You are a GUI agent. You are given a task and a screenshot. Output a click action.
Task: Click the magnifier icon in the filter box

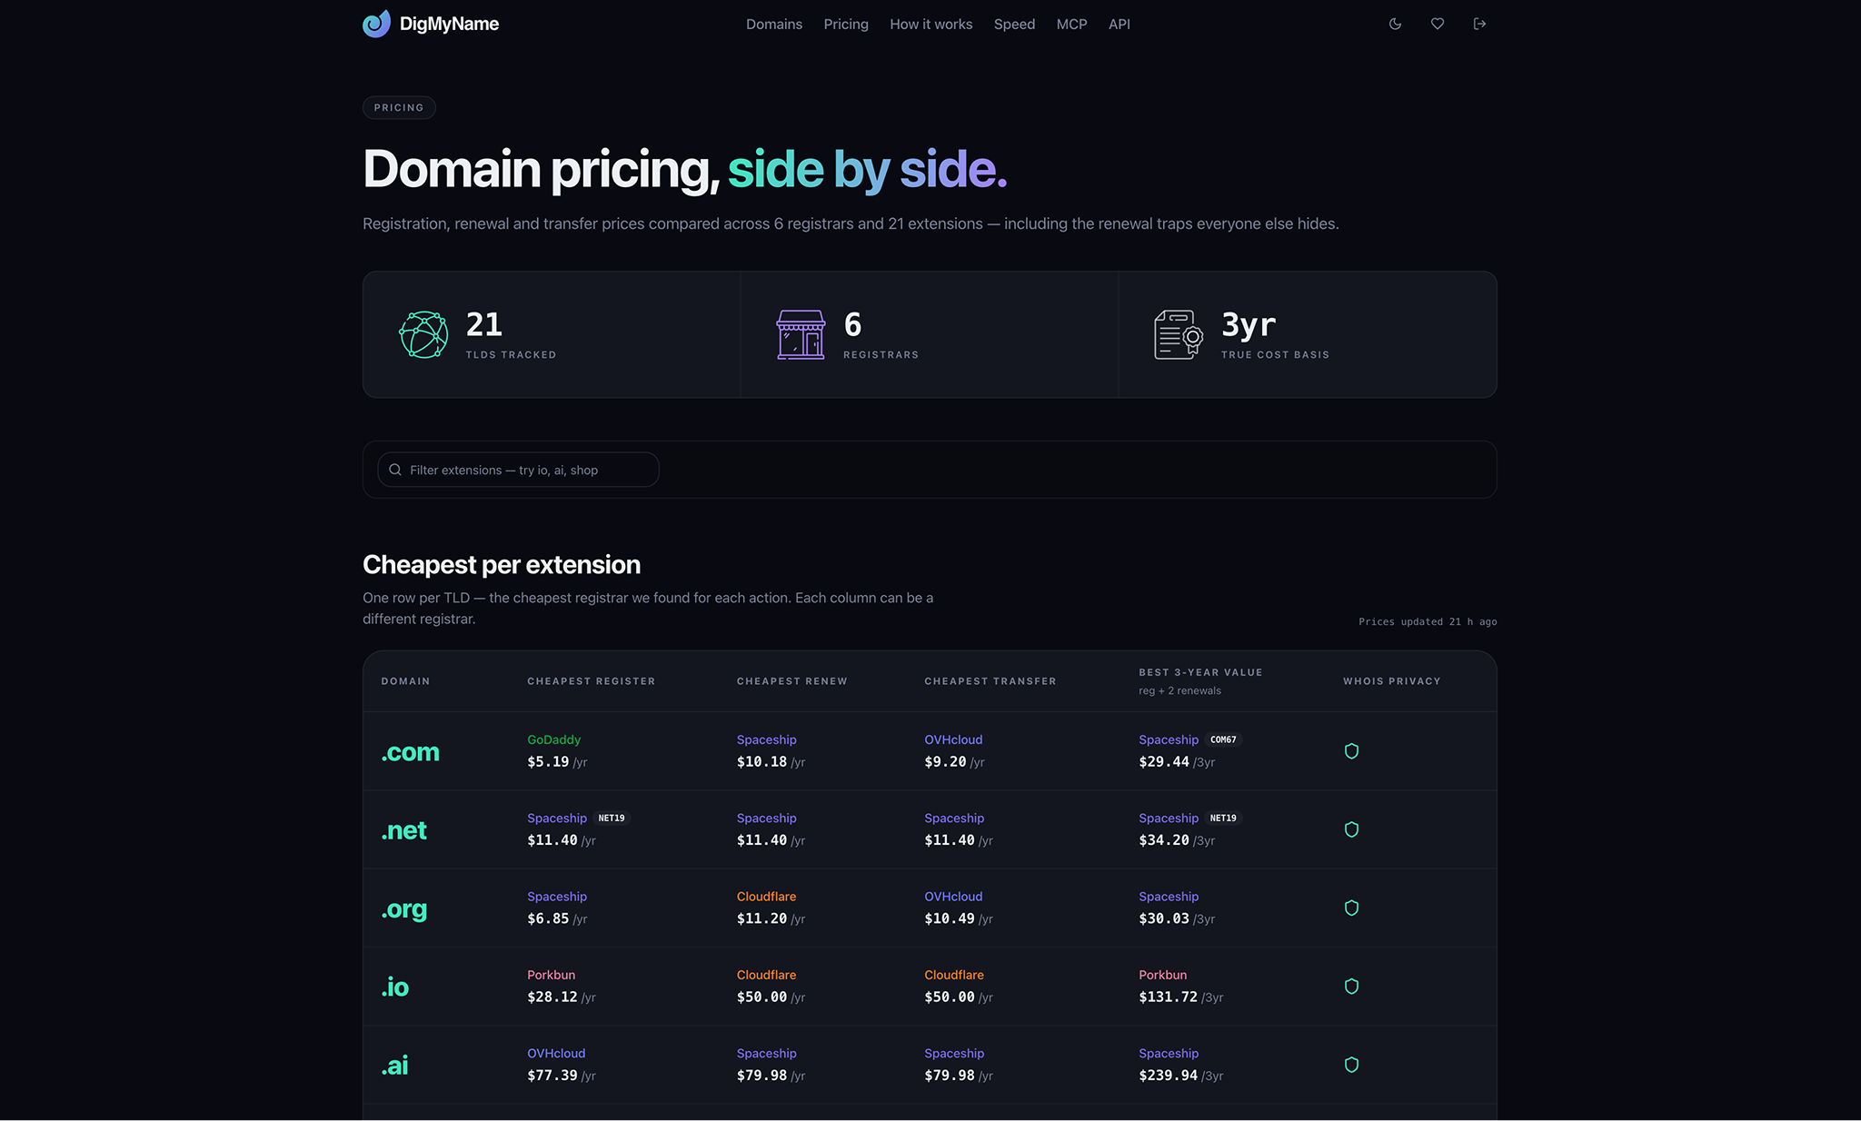395,470
